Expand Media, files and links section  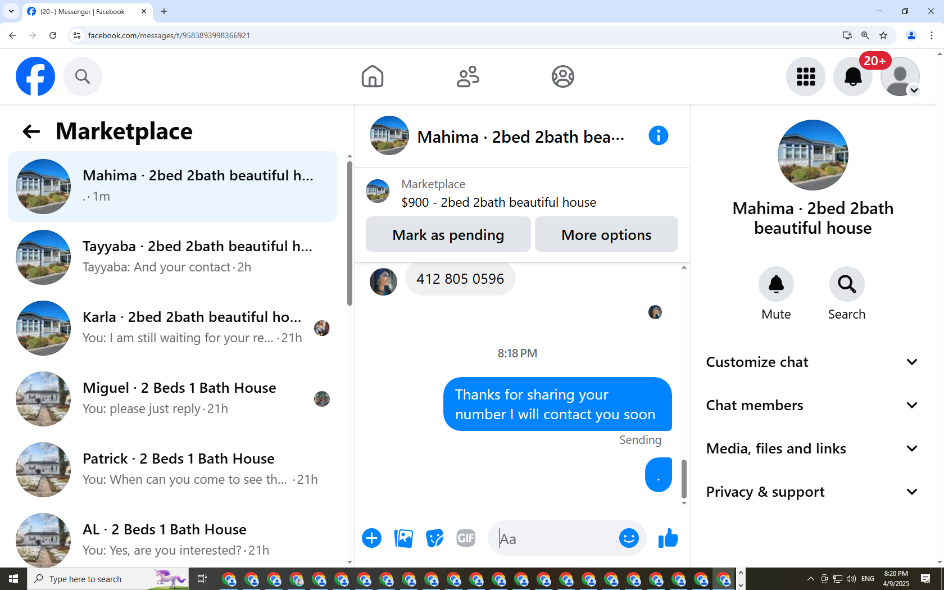tap(812, 448)
